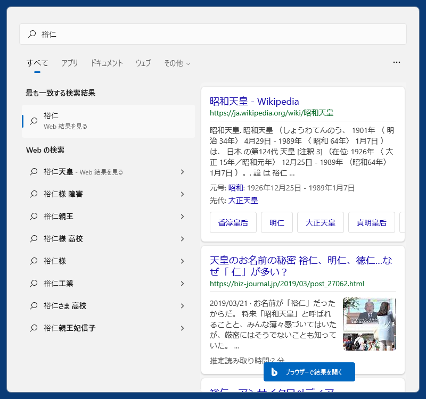Click the 推定読み取り時間 text
This screenshot has height=399, width=426.
(247, 361)
